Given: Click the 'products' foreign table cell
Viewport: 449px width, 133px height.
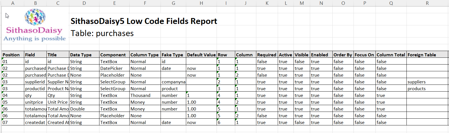Looking at the screenshot, I should (x=417, y=88).
